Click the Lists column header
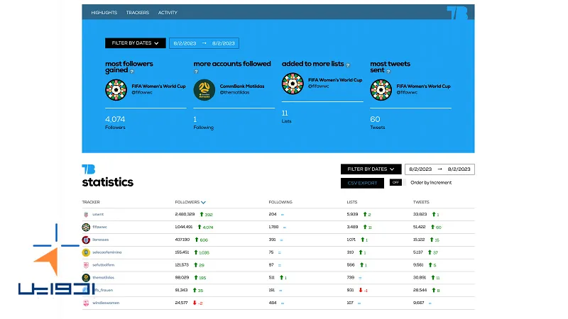The height and width of the screenshot is (319, 568). tap(351, 202)
